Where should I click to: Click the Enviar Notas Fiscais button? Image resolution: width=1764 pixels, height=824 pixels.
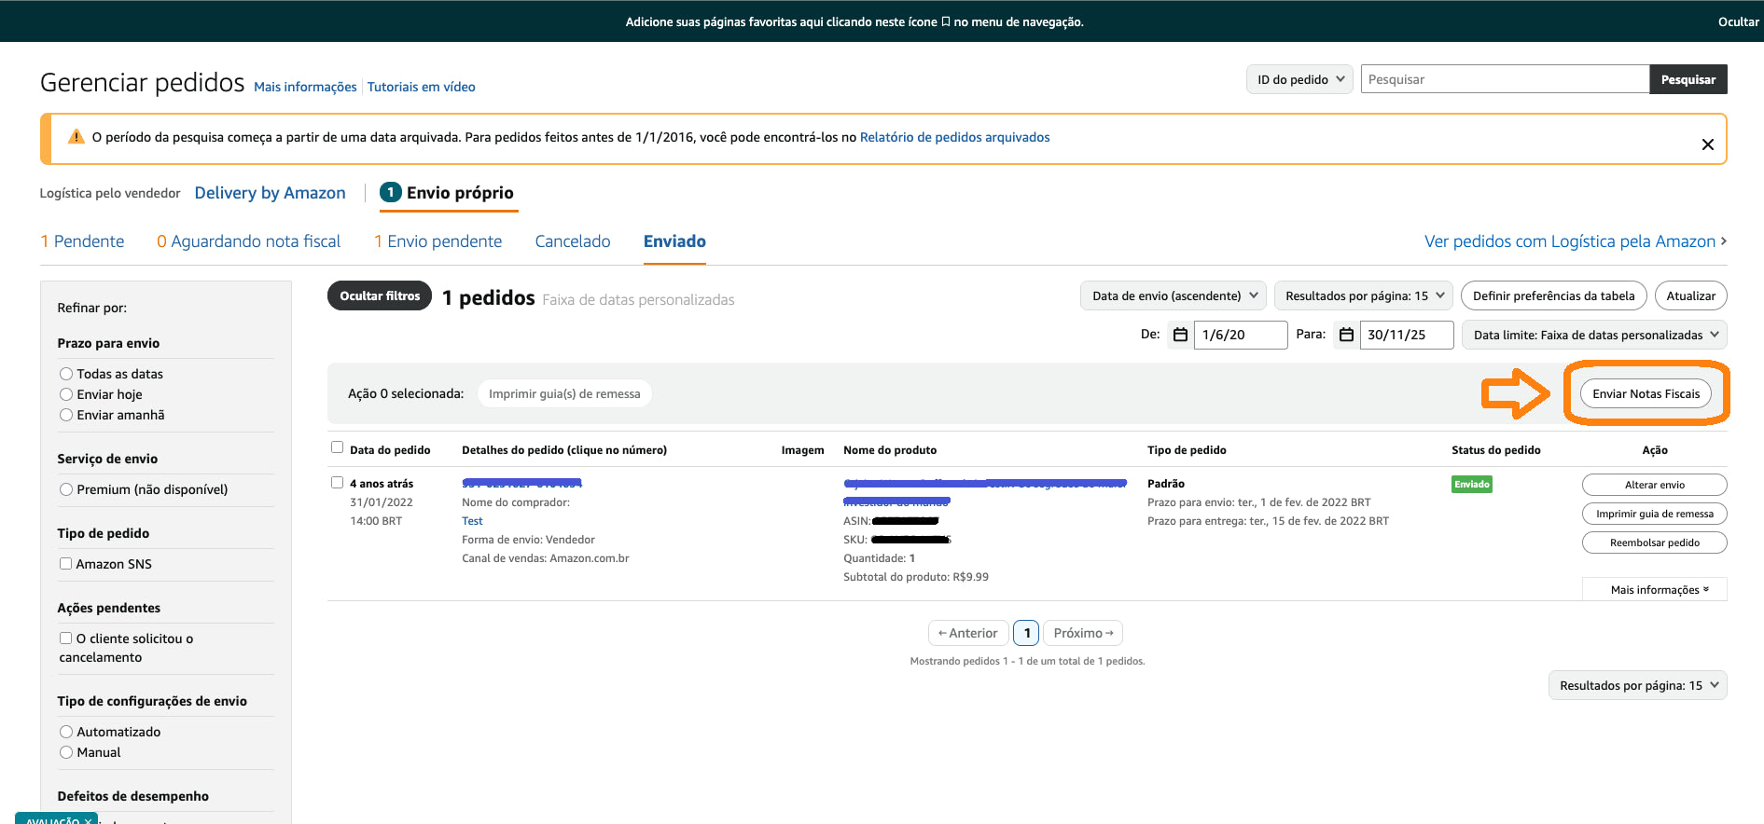1646,394
